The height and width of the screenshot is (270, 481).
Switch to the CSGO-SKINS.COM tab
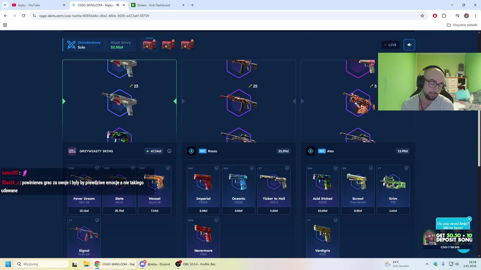(x=98, y=5)
